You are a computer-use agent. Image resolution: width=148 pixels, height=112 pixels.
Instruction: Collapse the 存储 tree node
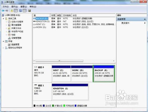[3, 41]
